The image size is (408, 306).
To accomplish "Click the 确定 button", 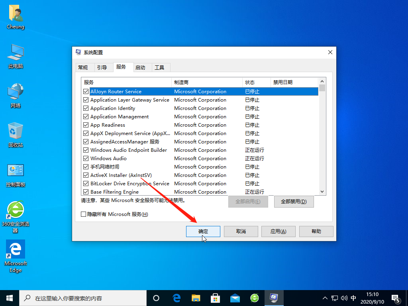I will 203,231.
